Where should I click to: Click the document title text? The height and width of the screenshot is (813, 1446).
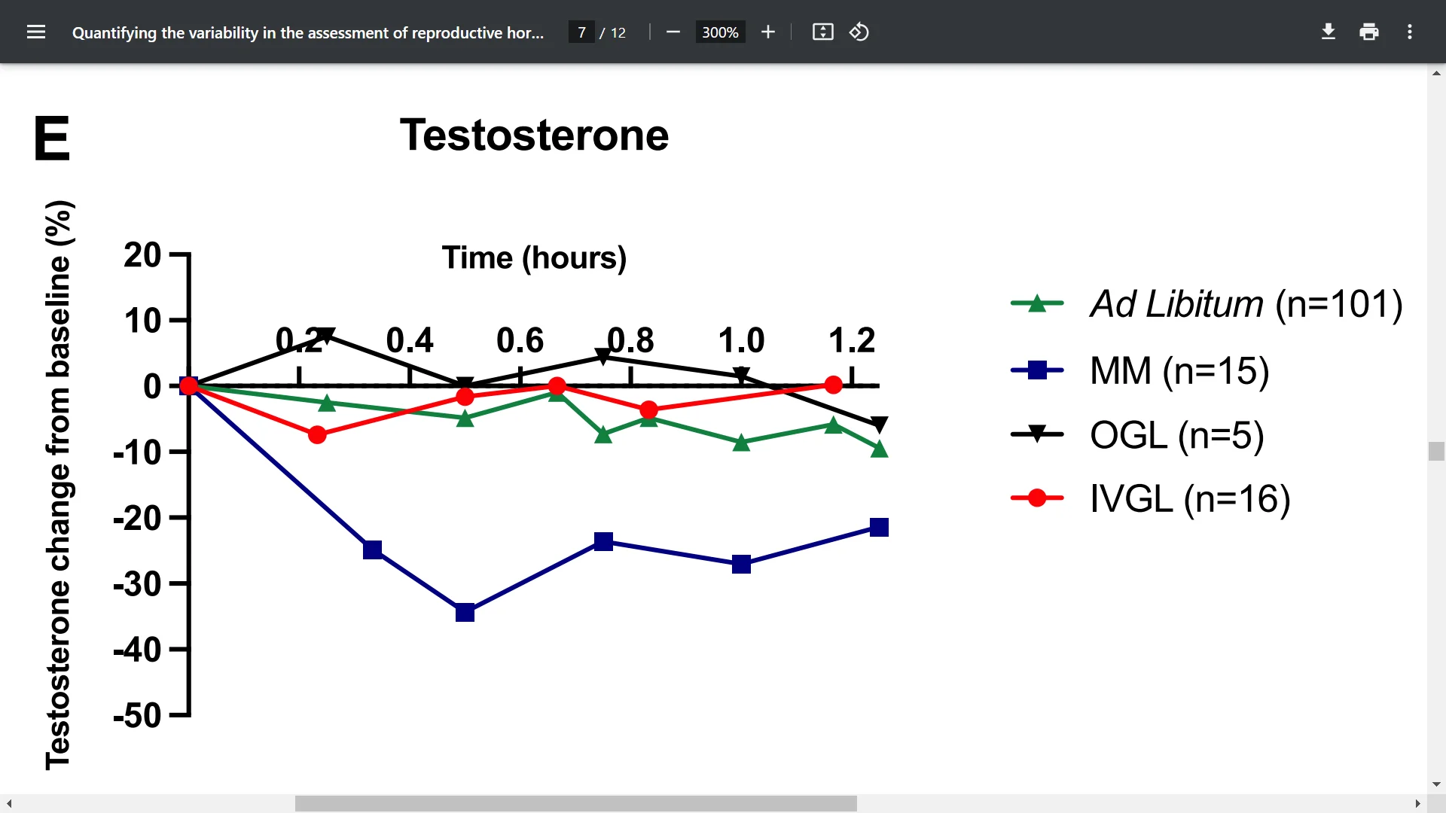[309, 32]
